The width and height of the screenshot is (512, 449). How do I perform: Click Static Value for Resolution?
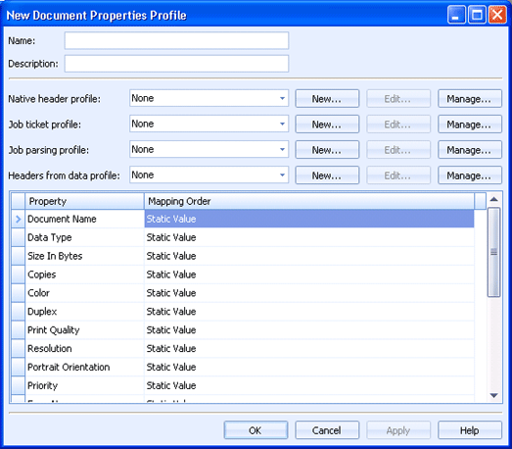pyautogui.click(x=309, y=349)
